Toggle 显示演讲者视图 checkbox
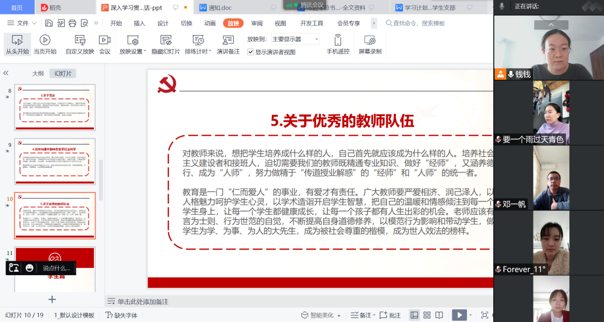Screen dimensions: 604x322 point(251,52)
